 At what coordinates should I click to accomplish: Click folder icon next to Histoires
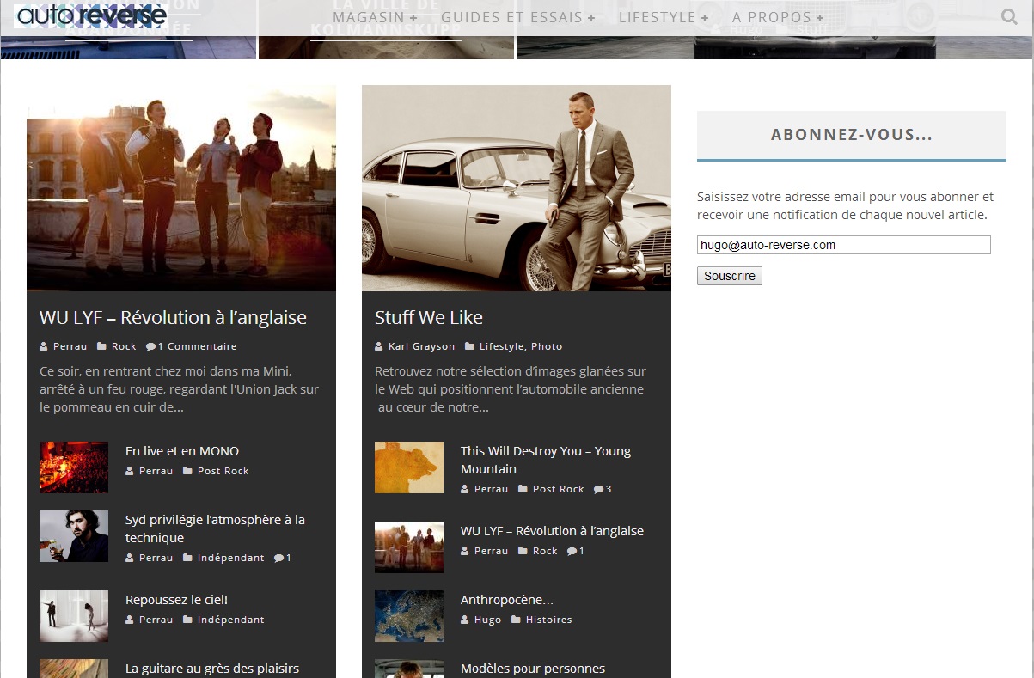point(516,620)
